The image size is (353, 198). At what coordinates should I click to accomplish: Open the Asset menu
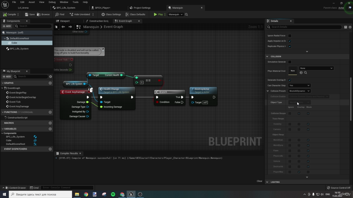coord(32,2)
